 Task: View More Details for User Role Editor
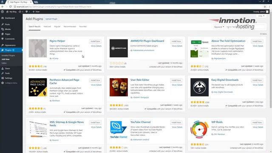[177, 85]
